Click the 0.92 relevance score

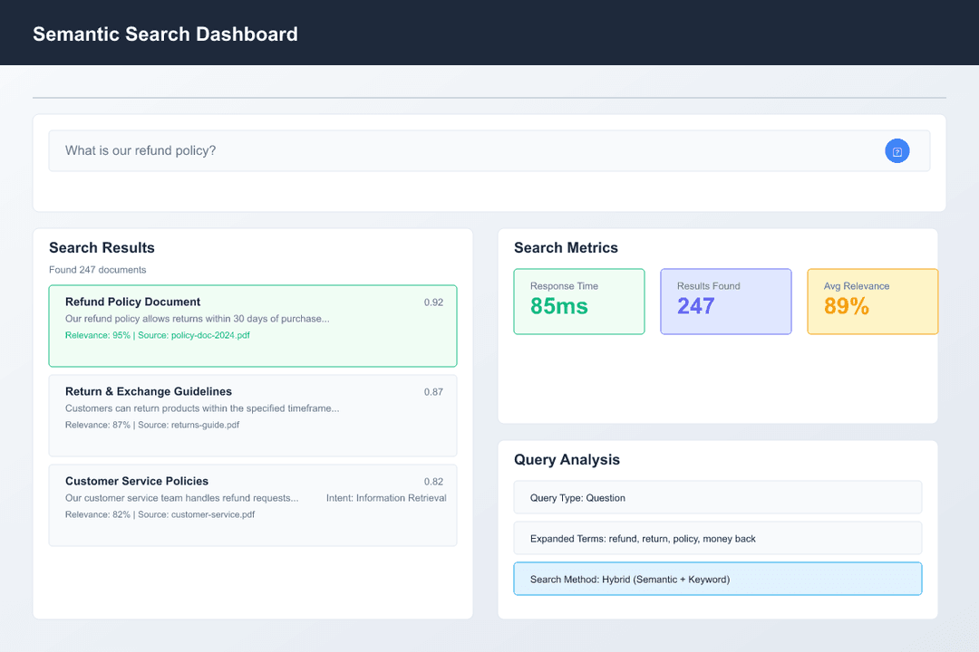pos(433,302)
